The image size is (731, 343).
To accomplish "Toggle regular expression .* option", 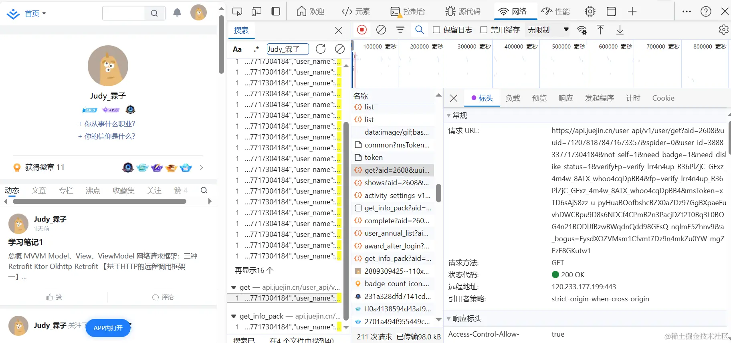I will (x=256, y=49).
